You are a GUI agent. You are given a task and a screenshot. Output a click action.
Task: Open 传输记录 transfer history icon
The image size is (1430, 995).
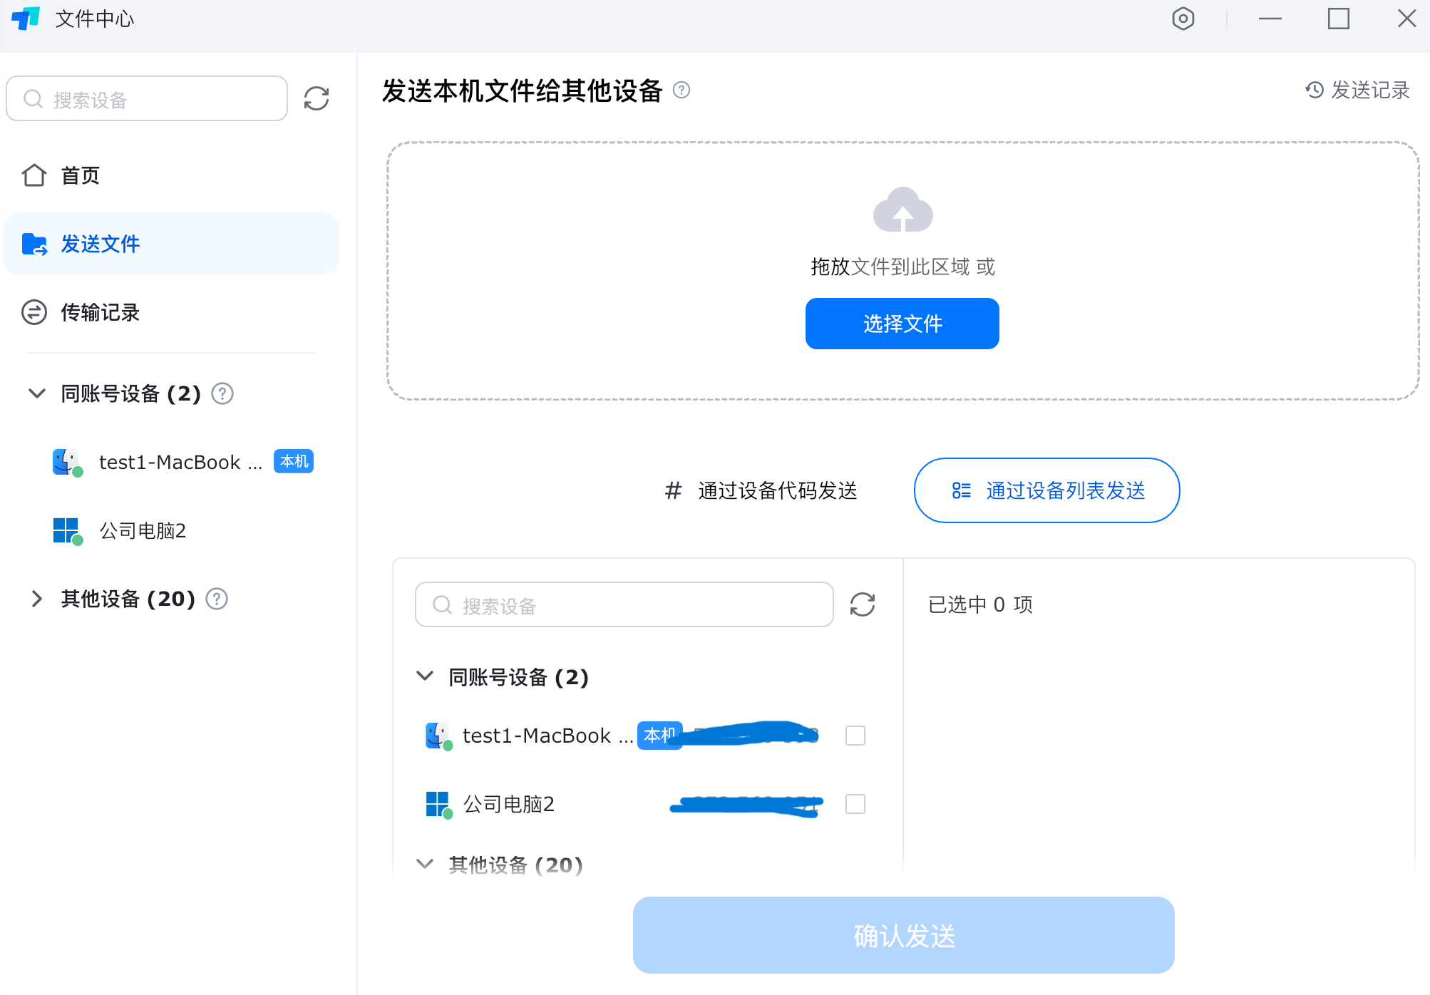tap(34, 312)
